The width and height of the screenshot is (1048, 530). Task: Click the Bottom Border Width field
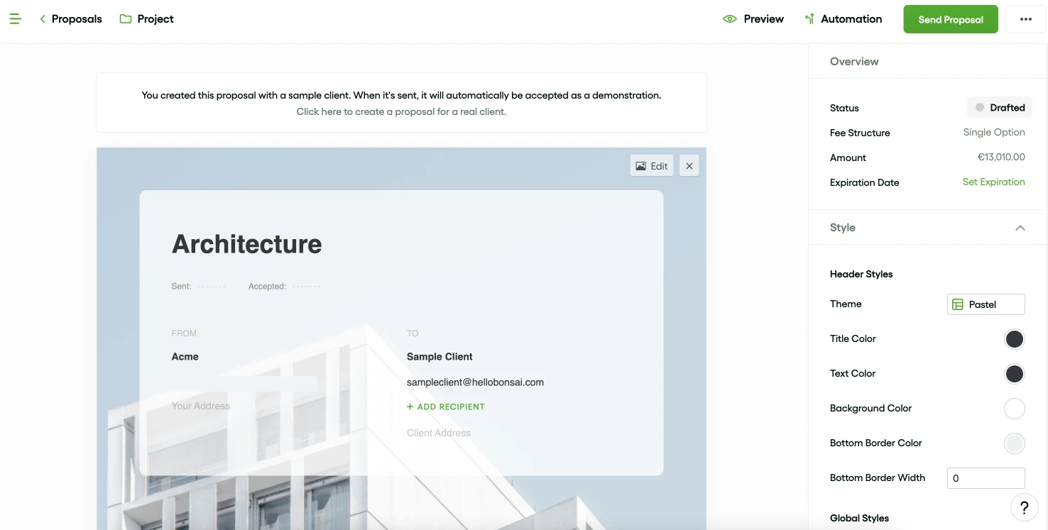pyautogui.click(x=986, y=477)
